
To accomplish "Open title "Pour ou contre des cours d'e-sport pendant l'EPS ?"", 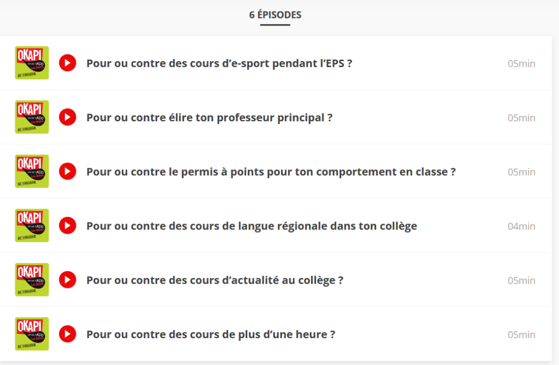I will pyautogui.click(x=219, y=63).
